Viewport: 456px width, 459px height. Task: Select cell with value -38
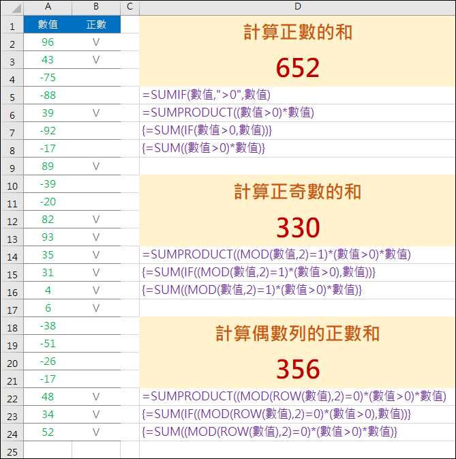click(48, 326)
